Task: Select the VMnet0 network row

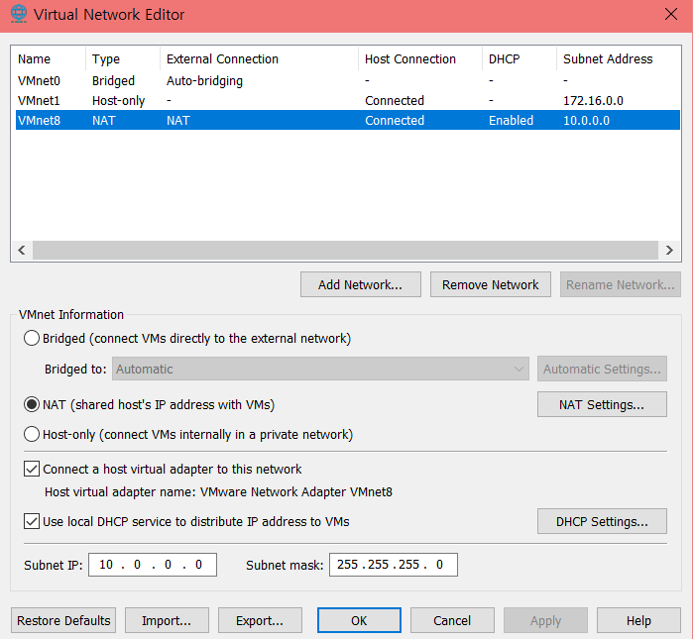Action: (x=348, y=81)
